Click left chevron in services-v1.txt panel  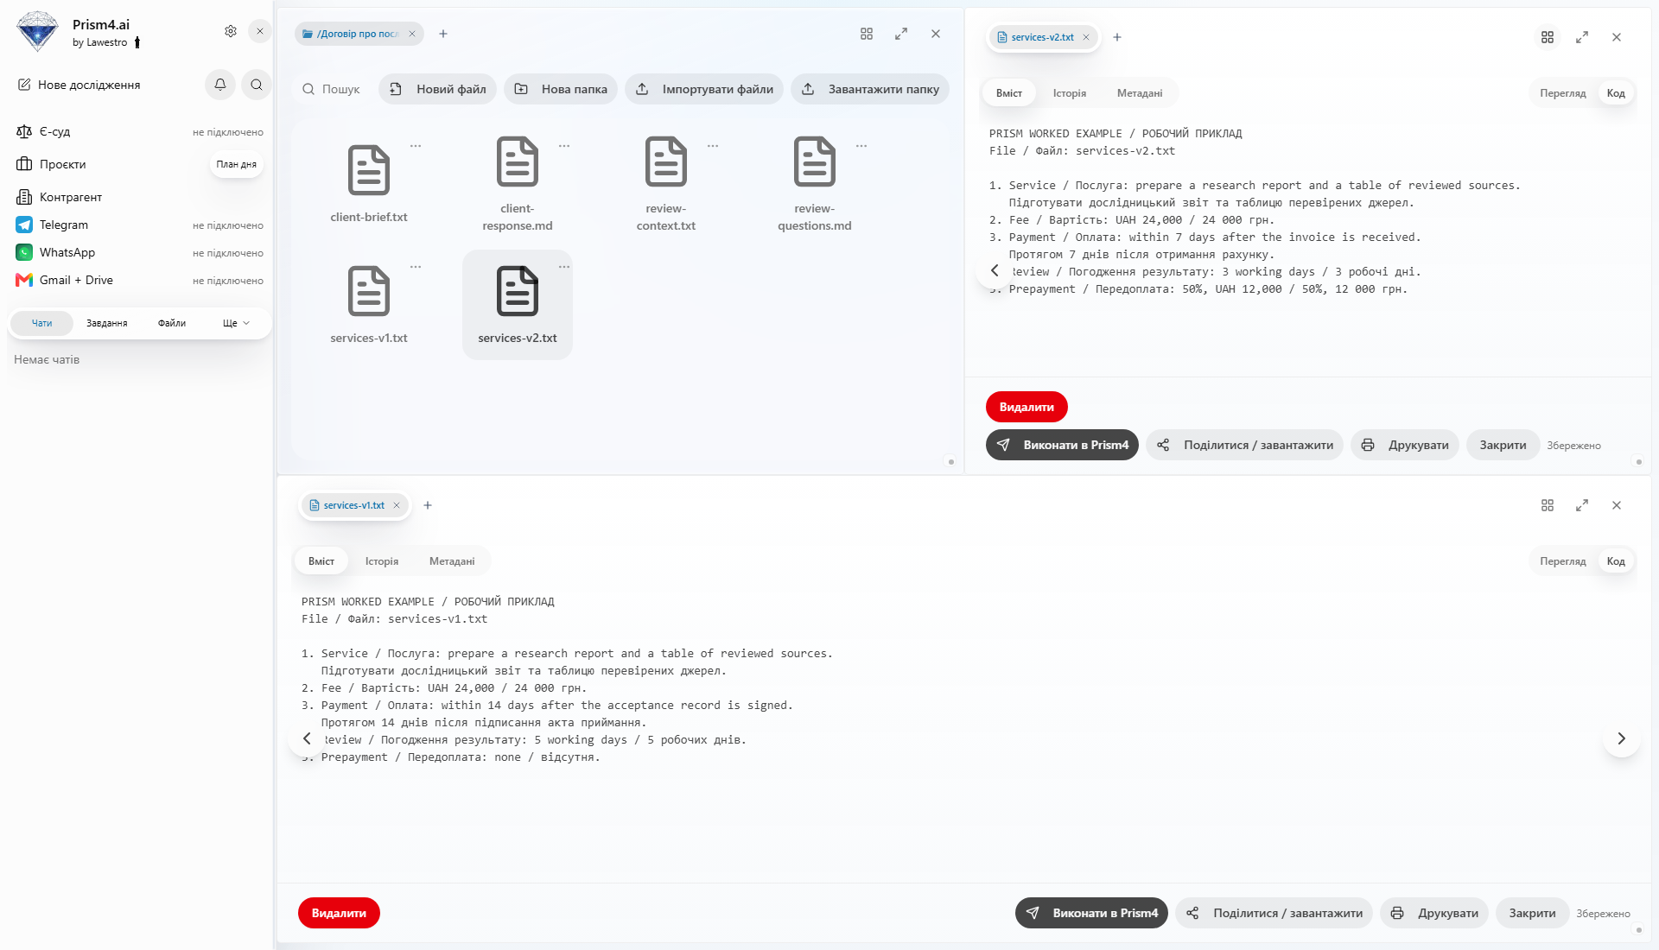[x=307, y=738]
